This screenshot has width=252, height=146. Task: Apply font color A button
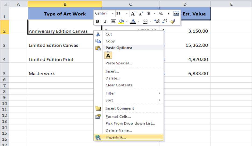[x=133, y=21]
